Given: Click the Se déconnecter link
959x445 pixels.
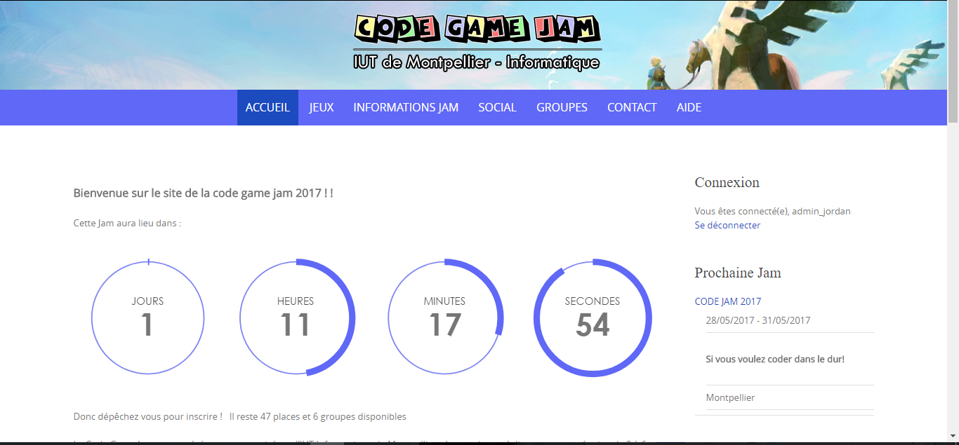Looking at the screenshot, I should pyautogui.click(x=727, y=225).
